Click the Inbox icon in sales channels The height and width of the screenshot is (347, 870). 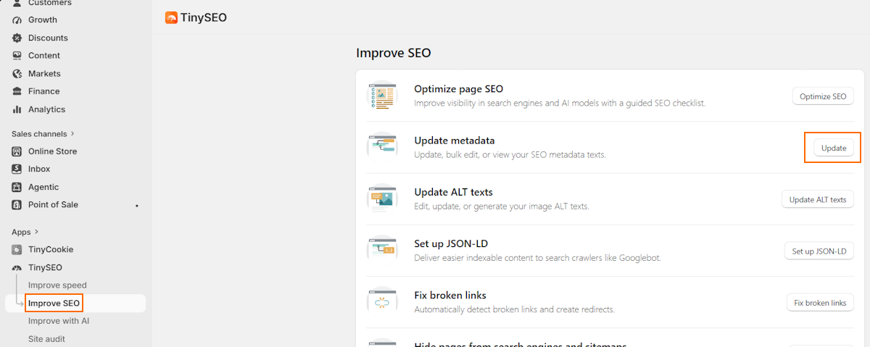17,169
